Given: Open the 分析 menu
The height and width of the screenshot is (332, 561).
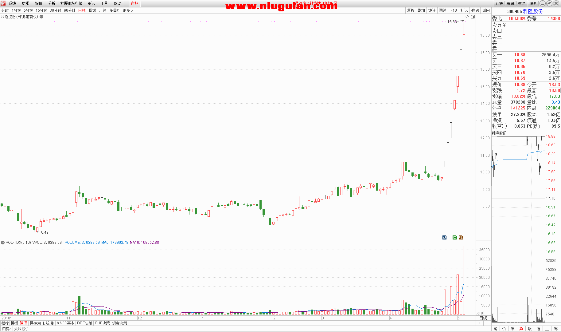Looking at the screenshot, I should click(52, 3).
